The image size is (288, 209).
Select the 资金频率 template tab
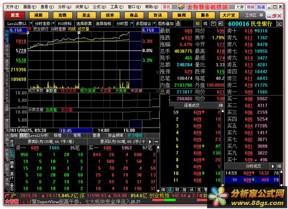[115, 136]
